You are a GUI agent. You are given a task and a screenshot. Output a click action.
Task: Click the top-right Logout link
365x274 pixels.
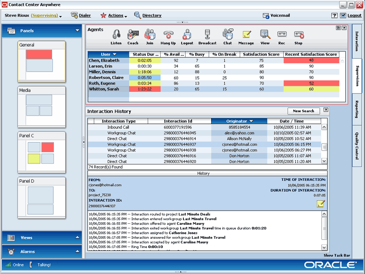355,16
